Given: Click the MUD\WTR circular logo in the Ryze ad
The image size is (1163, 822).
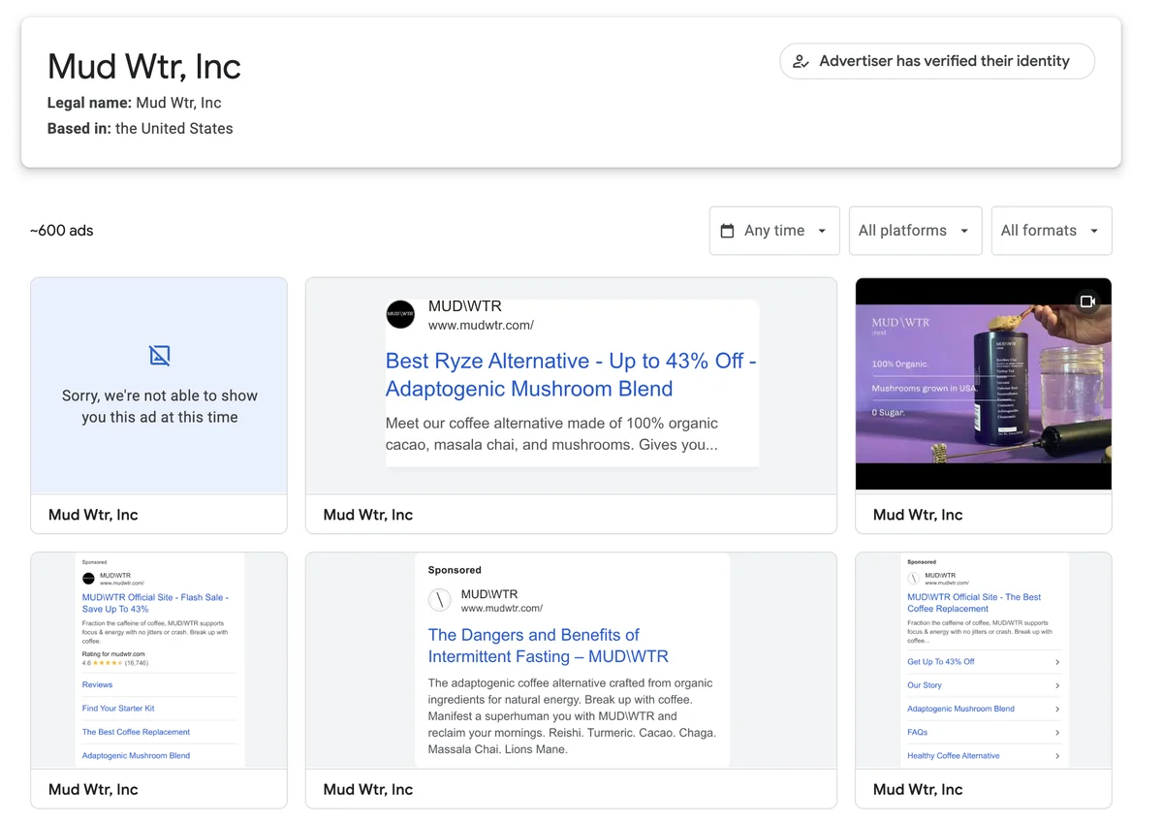Looking at the screenshot, I should [x=400, y=314].
